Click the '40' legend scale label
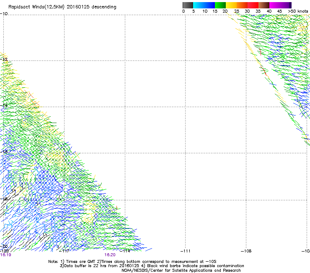The width and height of the screenshot is (310, 273). 269,11
